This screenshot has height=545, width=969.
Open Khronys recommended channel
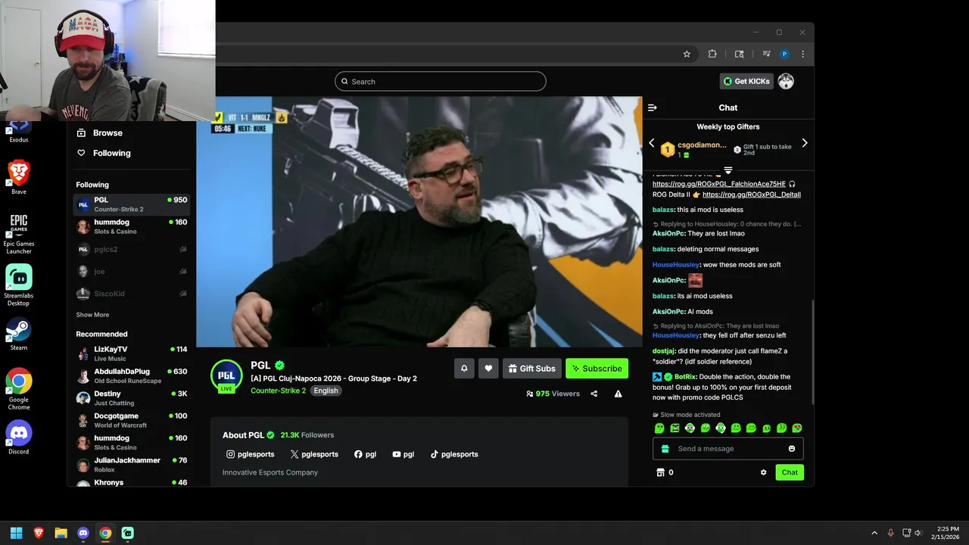click(x=132, y=483)
